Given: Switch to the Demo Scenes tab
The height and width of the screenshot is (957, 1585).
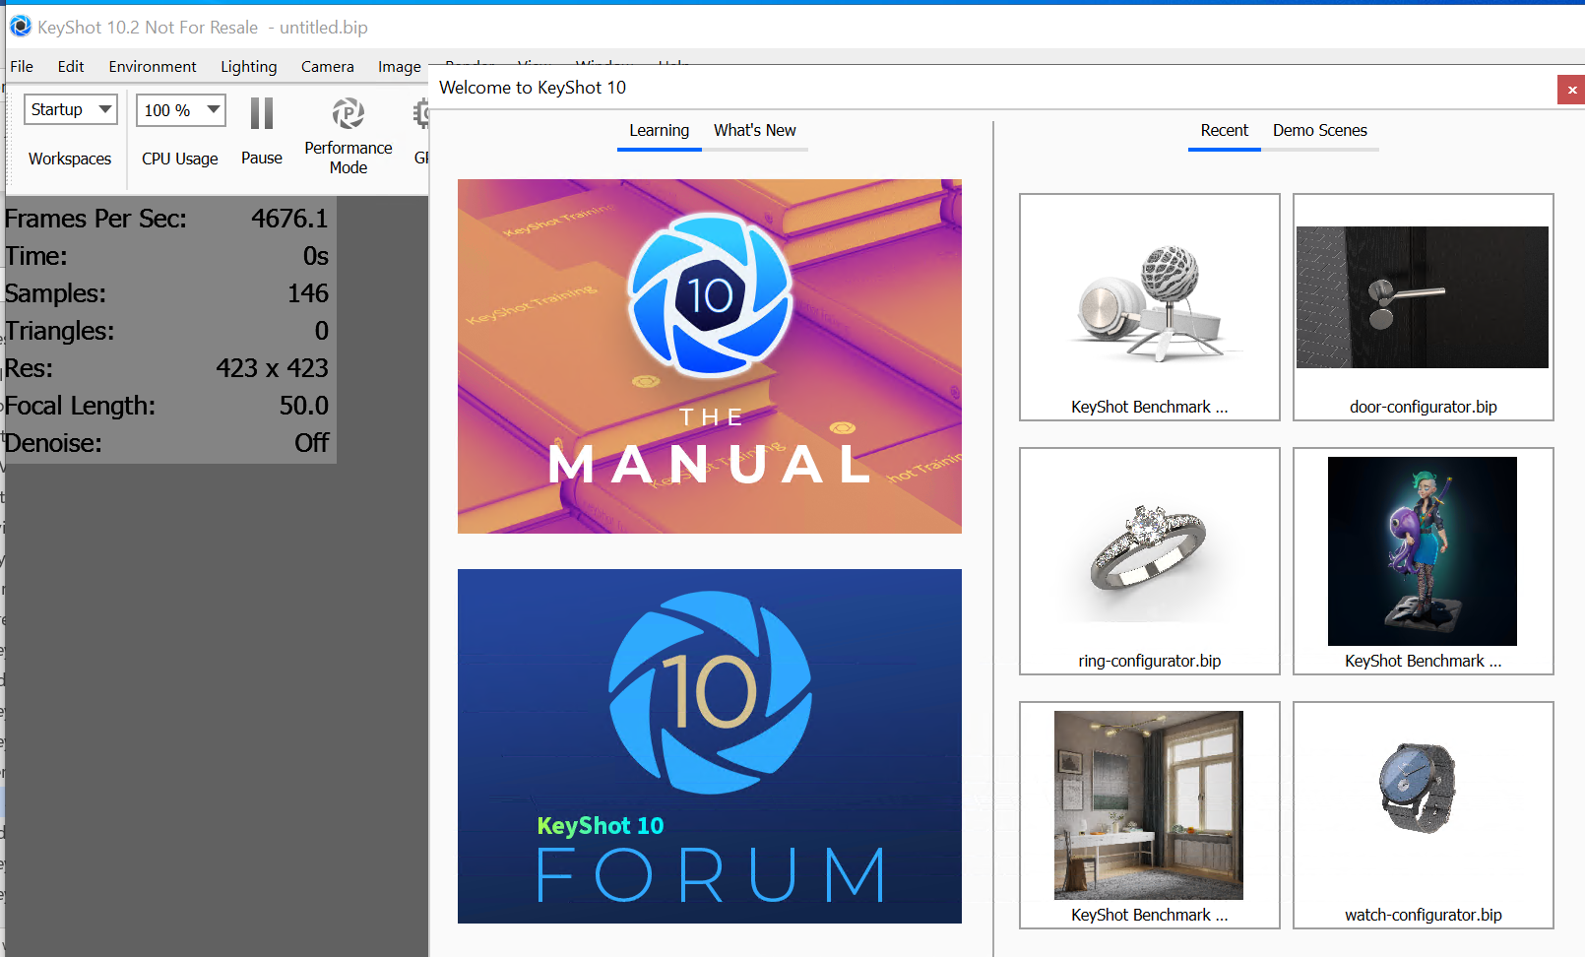Looking at the screenshot, I should coord(1319,130).
